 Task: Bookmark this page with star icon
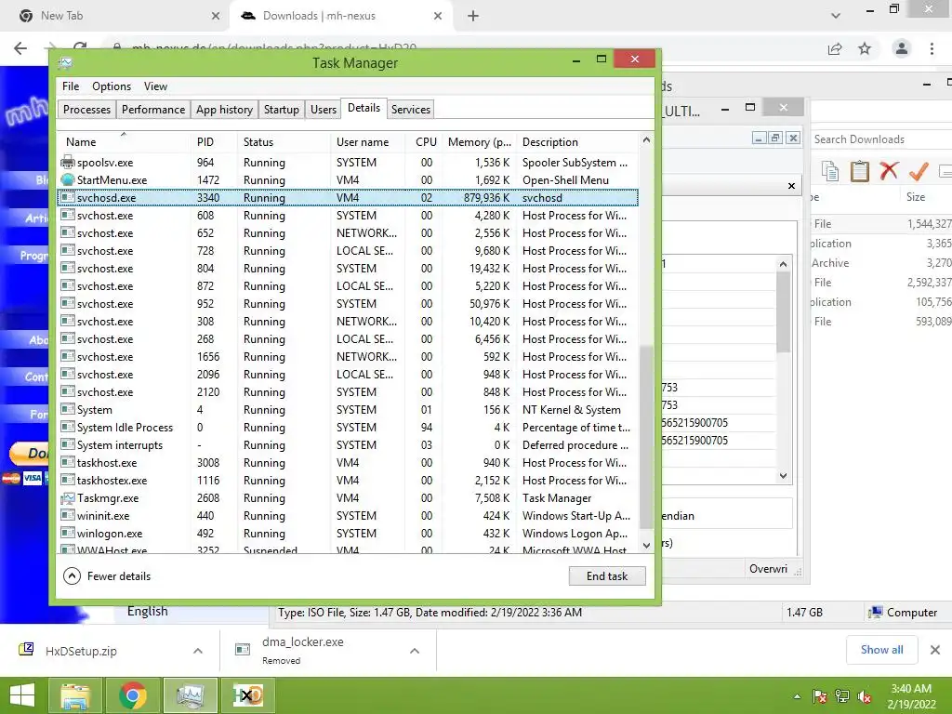point(865,48)
